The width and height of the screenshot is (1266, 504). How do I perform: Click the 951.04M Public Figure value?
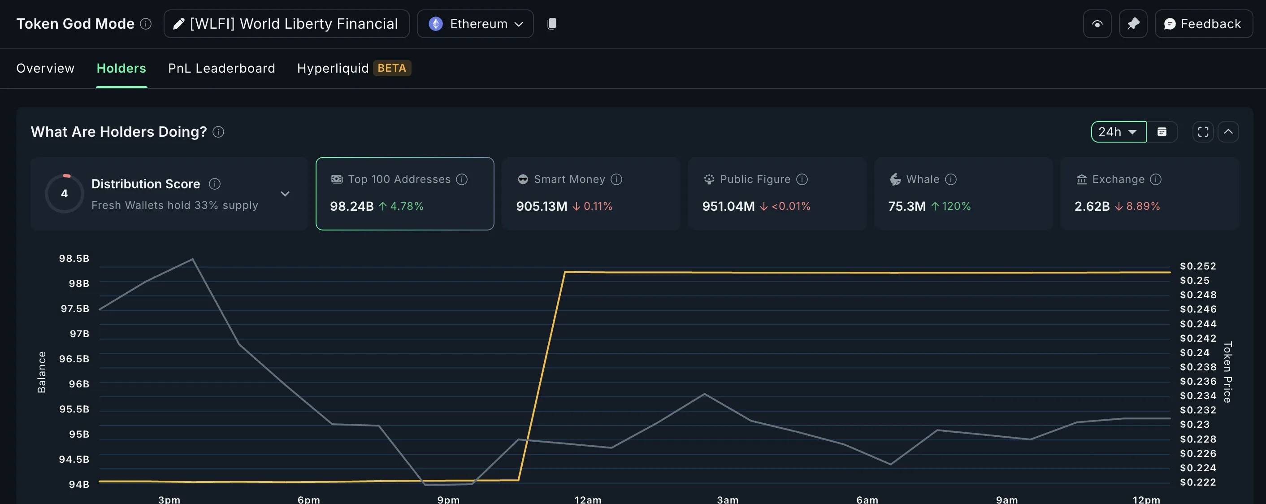(728, 206)
